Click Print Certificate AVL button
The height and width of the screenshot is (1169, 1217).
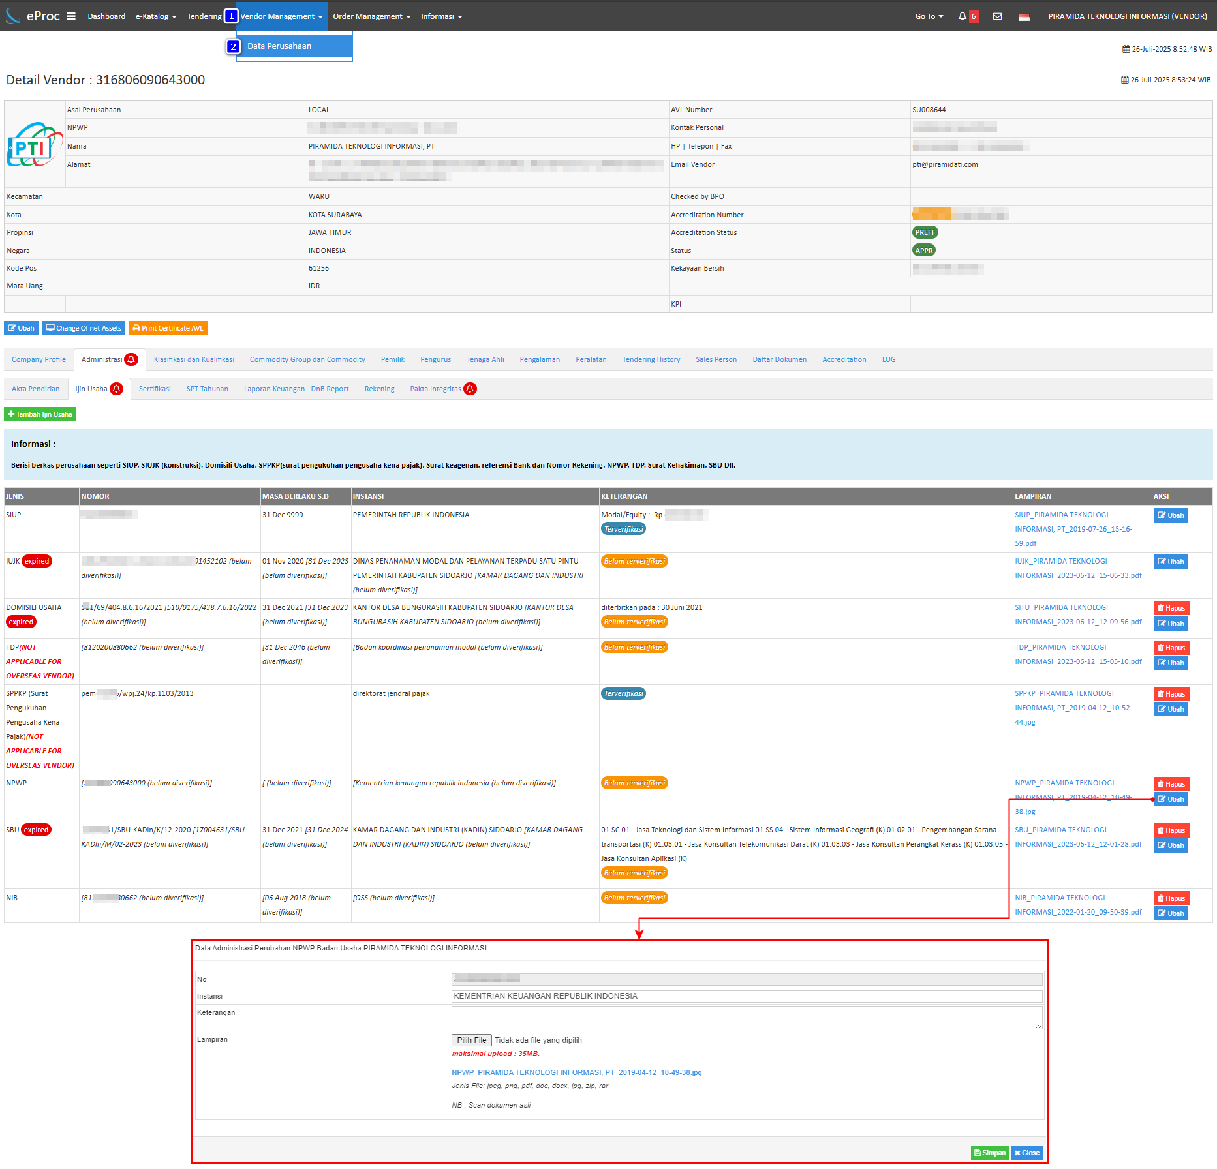coord(168,328)
